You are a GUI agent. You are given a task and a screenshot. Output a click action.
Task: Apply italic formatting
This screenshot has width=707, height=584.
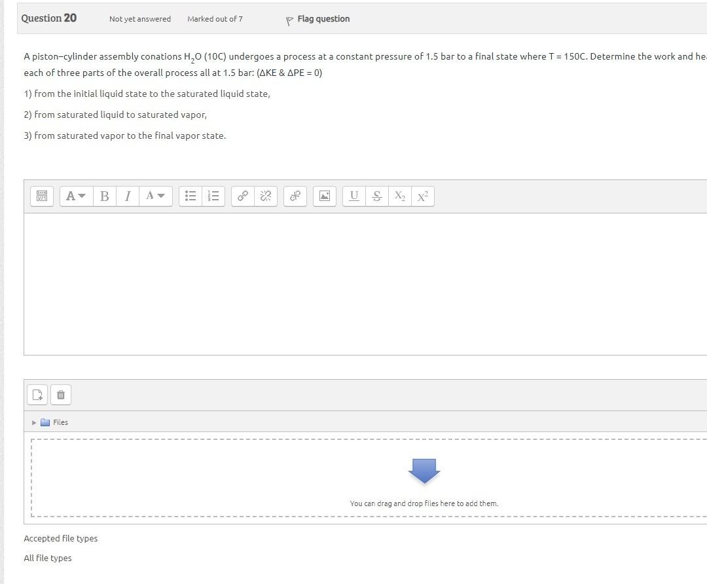coord(128,196)
